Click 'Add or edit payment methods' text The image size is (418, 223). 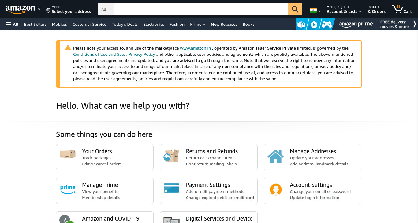(215, 192)
